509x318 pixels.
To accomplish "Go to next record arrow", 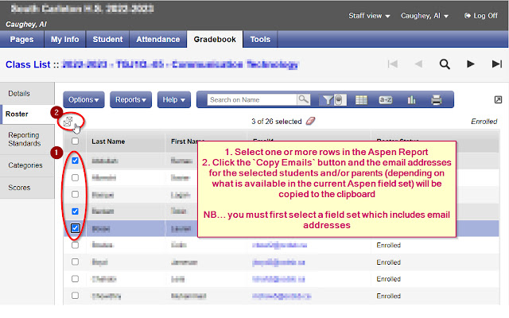I will click(x=470, y=64).
